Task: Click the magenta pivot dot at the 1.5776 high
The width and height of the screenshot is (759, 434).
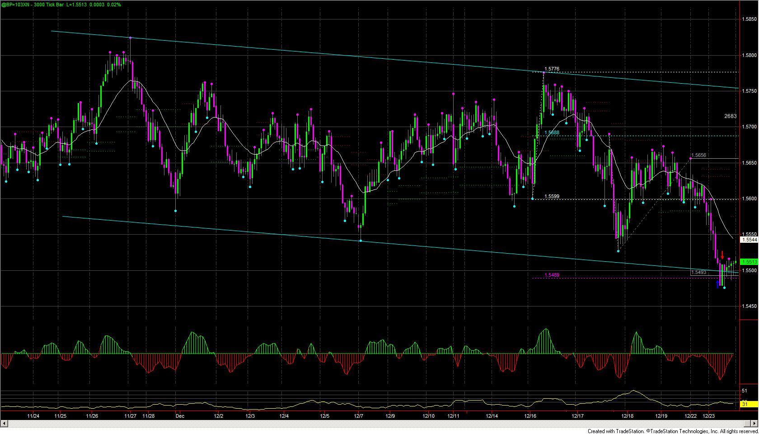Action: coord(543,72)
